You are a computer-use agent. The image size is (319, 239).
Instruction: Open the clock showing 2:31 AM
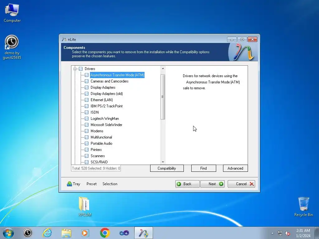pos(303,233)
